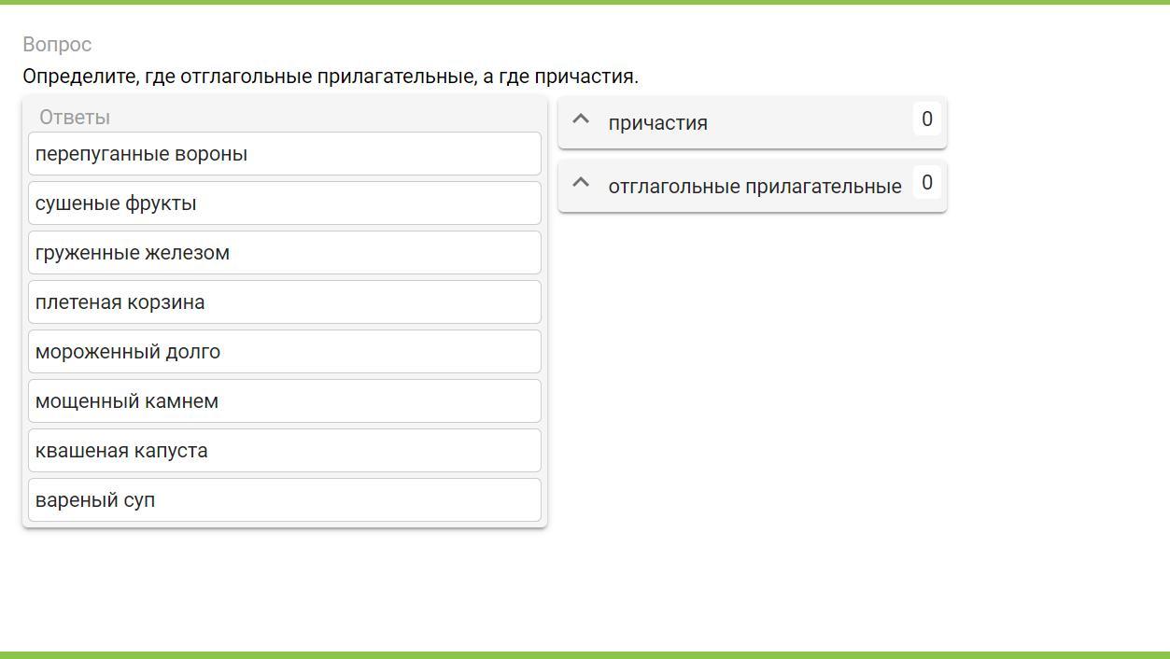The image size is (1170, 659).
Task: Select the answer 'сушеные фрукты'
Action: pyautogui.click(x=285, y=203)
